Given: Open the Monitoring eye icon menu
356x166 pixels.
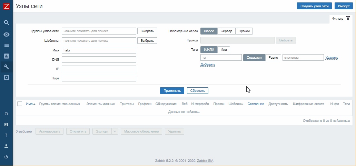Looking at the screenshot, I should tap(7, 35).
